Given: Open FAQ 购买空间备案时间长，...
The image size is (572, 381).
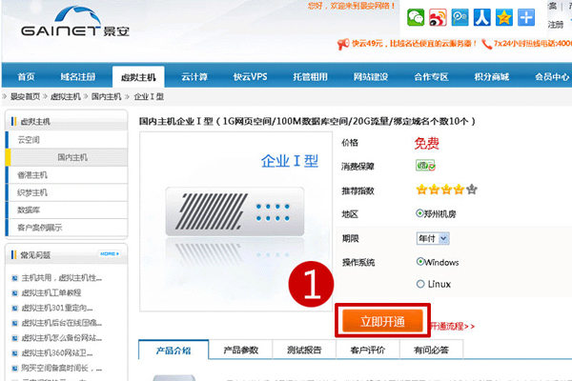Looking at the screenshot, I should [x=62, y=369].
